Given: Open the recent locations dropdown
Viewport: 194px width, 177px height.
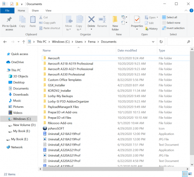Looking at the screenshot, I should pyautogui.click(x=19, y=42).
